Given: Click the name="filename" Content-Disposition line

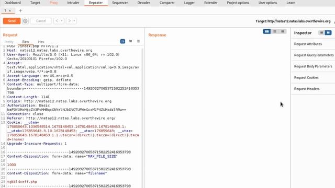Looking at the screenshot, I should coord(57,173).
